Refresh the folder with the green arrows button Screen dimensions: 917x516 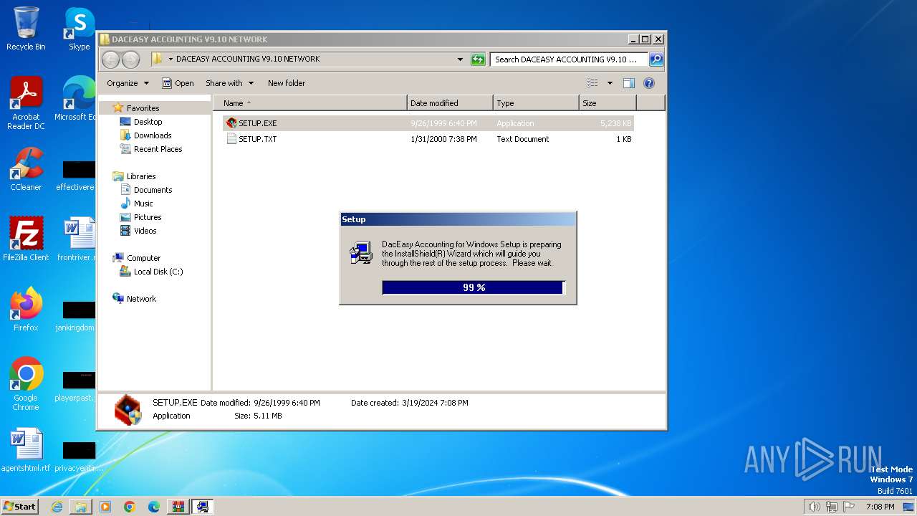click(x=478, y=59)
